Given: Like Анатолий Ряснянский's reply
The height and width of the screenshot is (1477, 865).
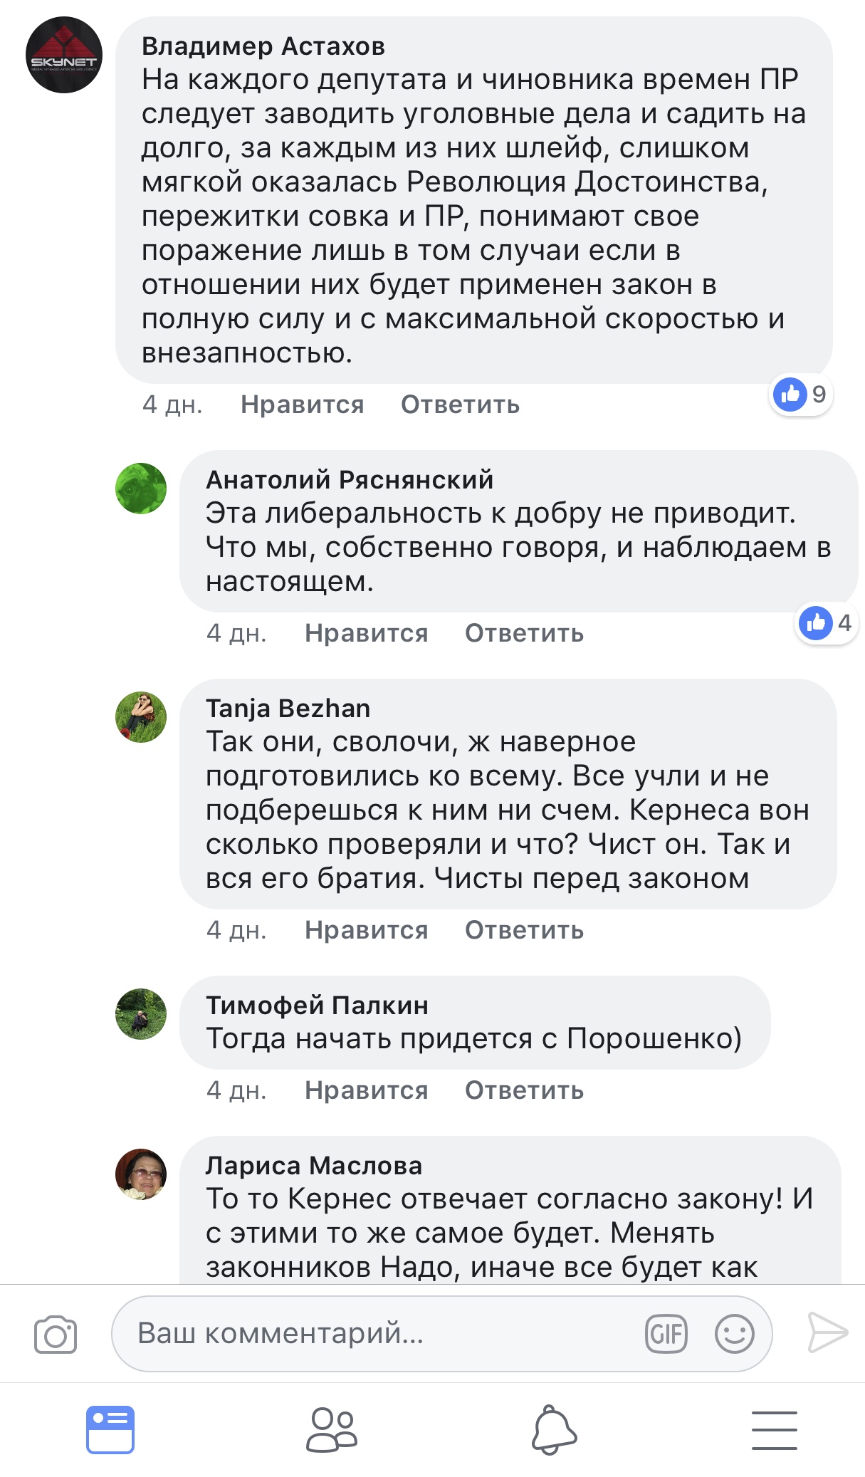Looking at the screenshot, I should [366, 633].
